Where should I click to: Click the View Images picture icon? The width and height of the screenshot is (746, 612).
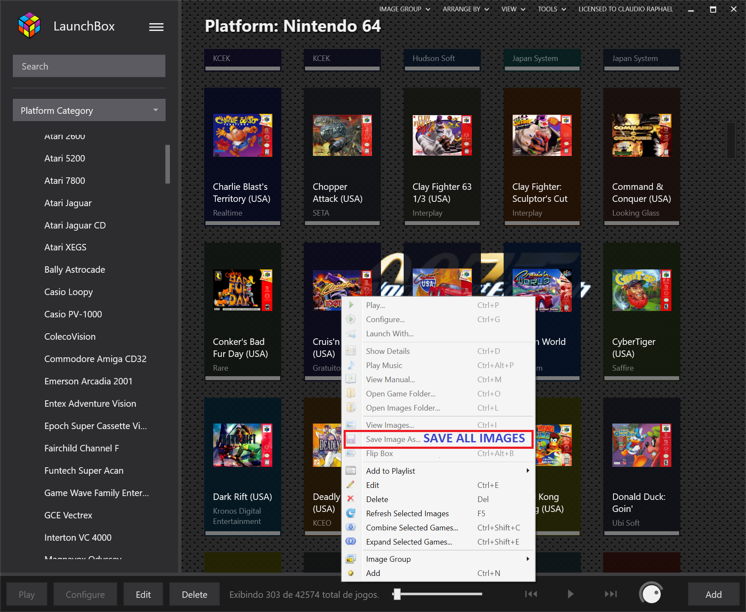[x=351, y=425]
